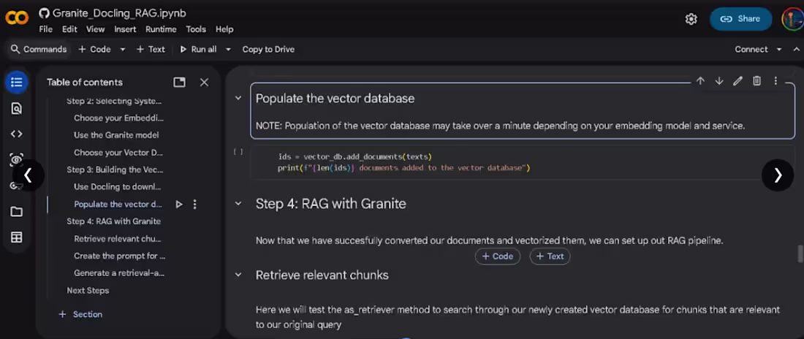Click the Colab logo icon
804x339 pixels.
16,18
